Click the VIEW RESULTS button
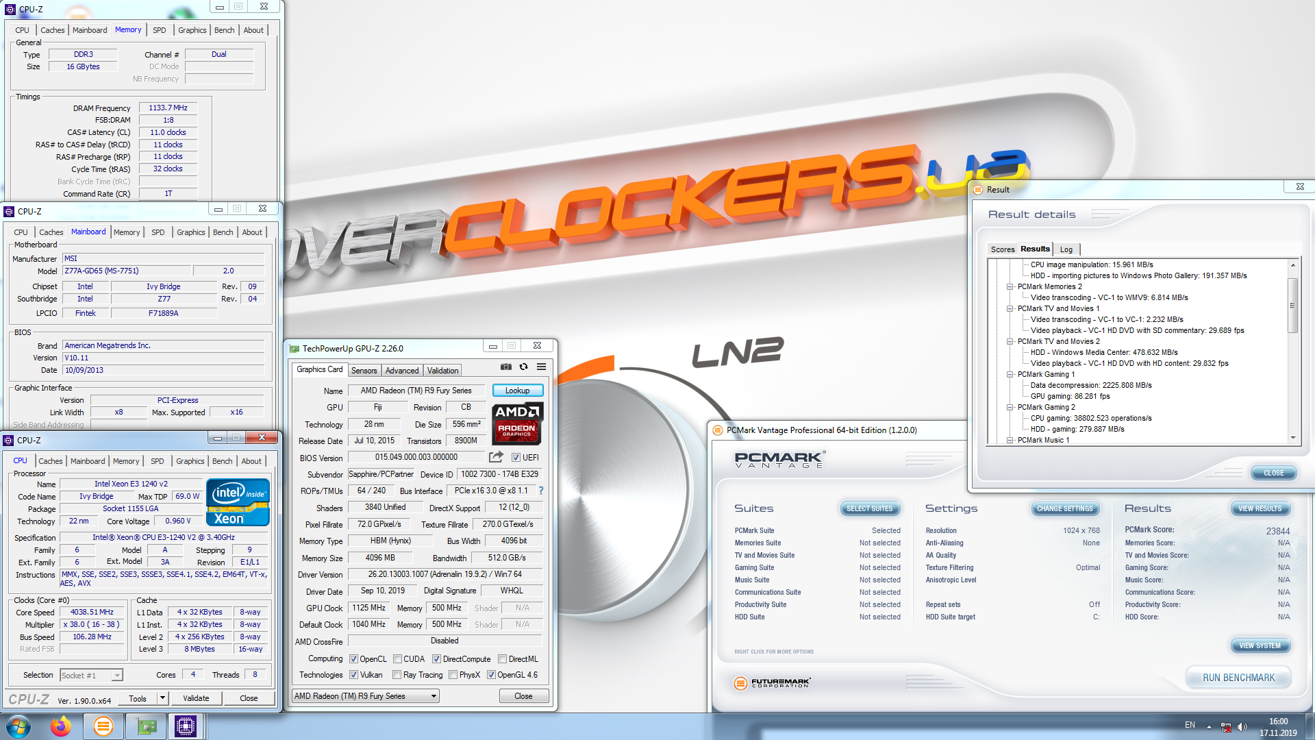This screenshot has height=740, width=1315. [1260, 508]
